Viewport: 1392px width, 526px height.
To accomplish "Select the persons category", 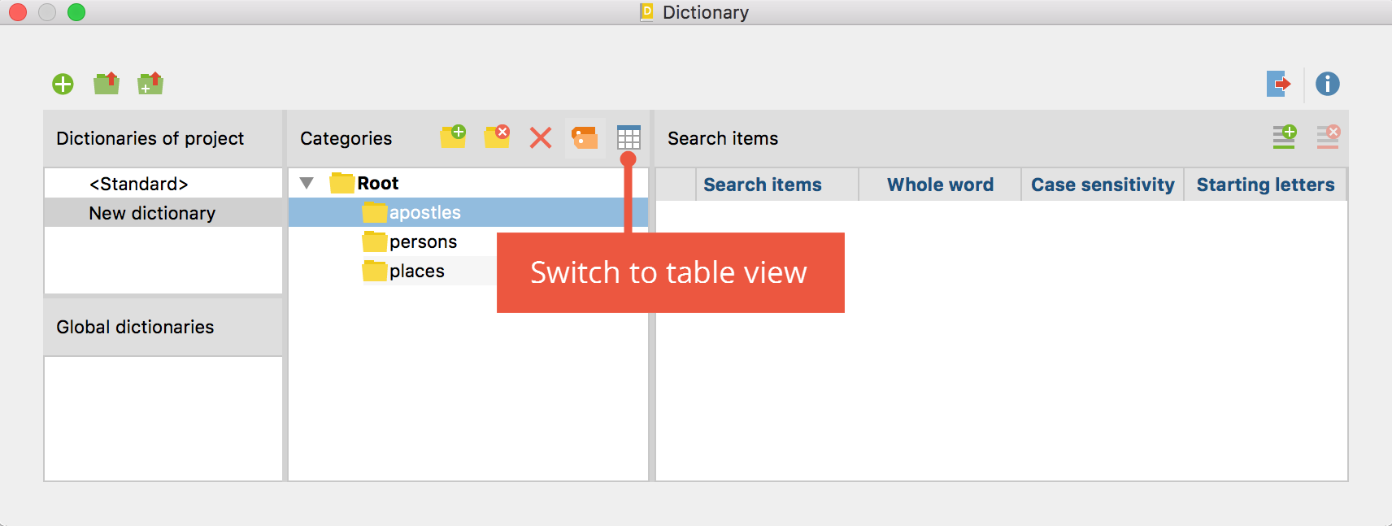I will pos(410,241).
